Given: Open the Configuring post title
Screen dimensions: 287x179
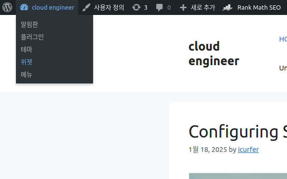Looking at the screenshot, I should coord(238,132).
